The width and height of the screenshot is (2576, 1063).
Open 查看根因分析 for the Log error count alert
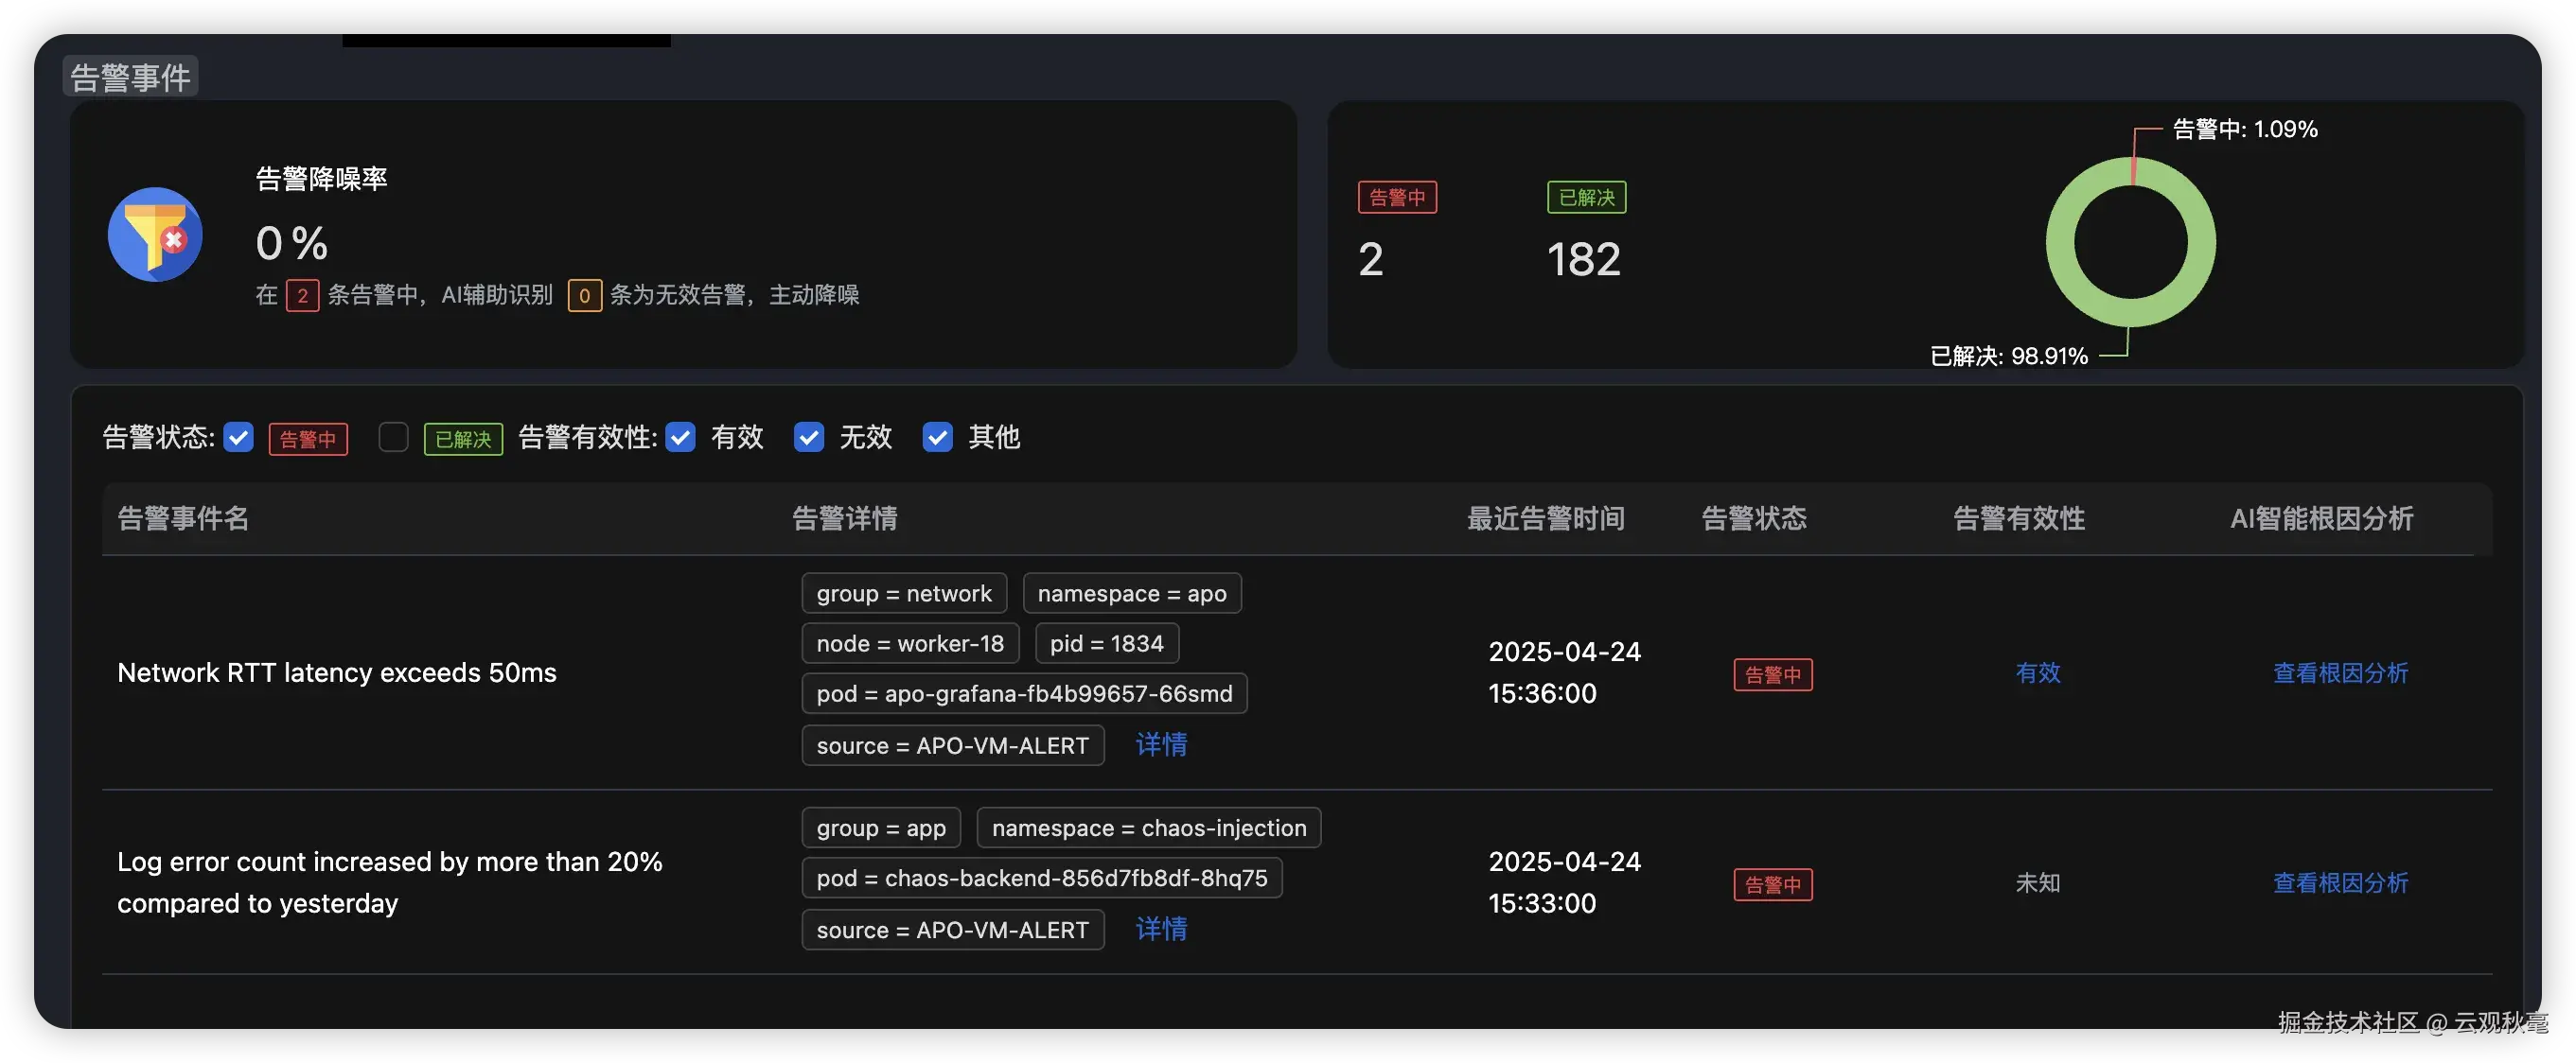point(2340,883)
